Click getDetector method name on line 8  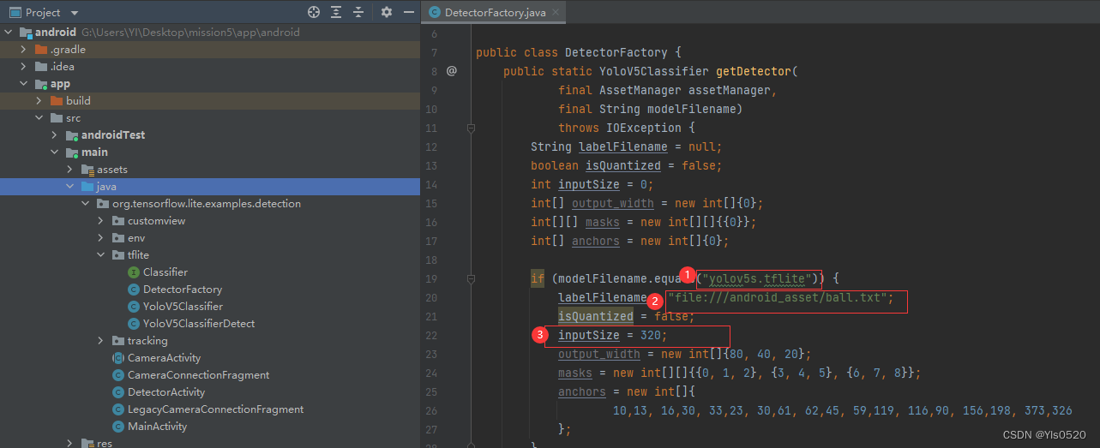[753, 71]
